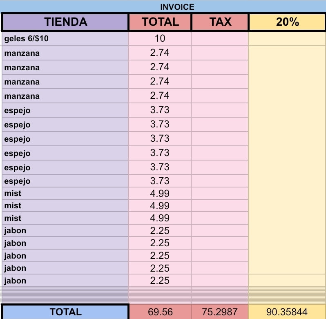Viewport: 326px width, 319px height.
Task: Select the TIENDA column header
Action: (65, 22)
